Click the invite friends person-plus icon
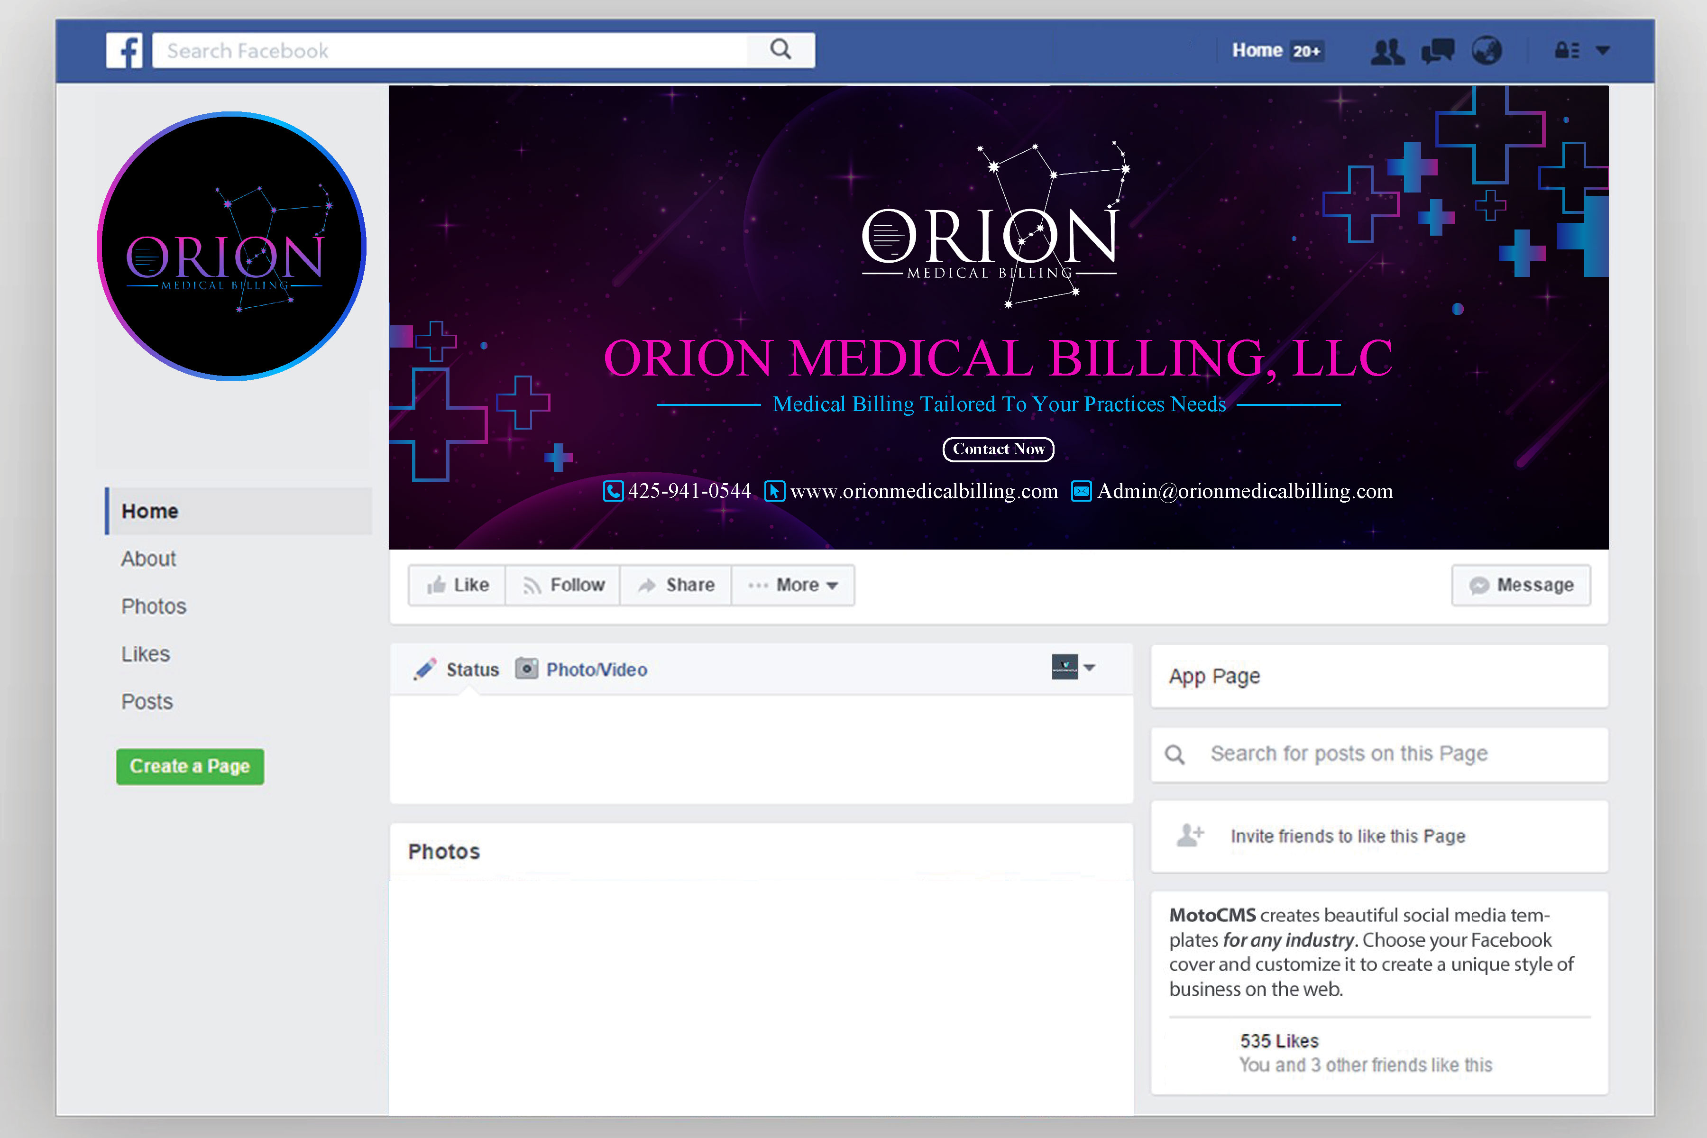This screenshot has width=1707, height=1138. tap(1190, 835)
